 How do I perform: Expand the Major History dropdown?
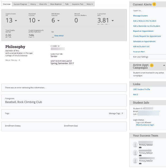[19, 60]
